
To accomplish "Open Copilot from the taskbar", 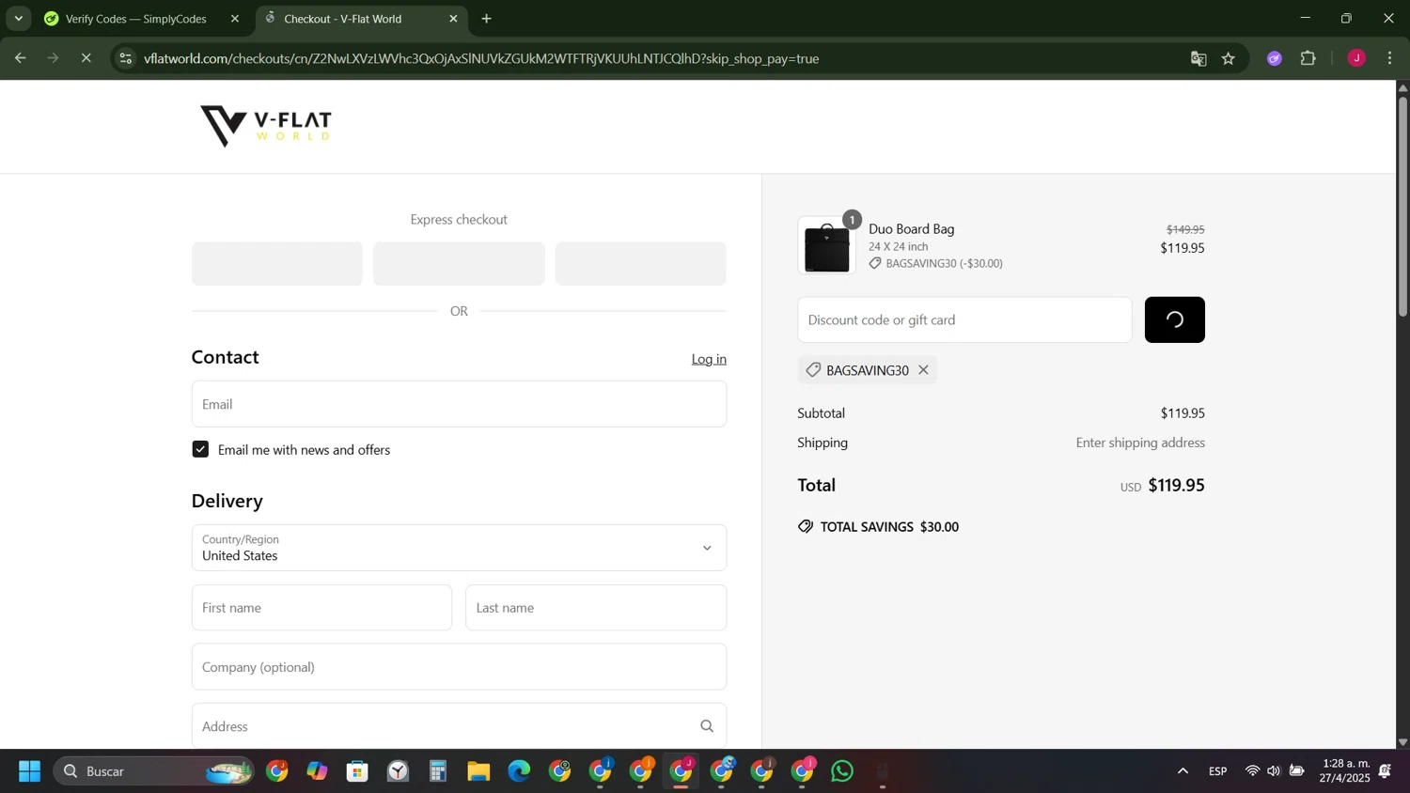I will (317, 771).
